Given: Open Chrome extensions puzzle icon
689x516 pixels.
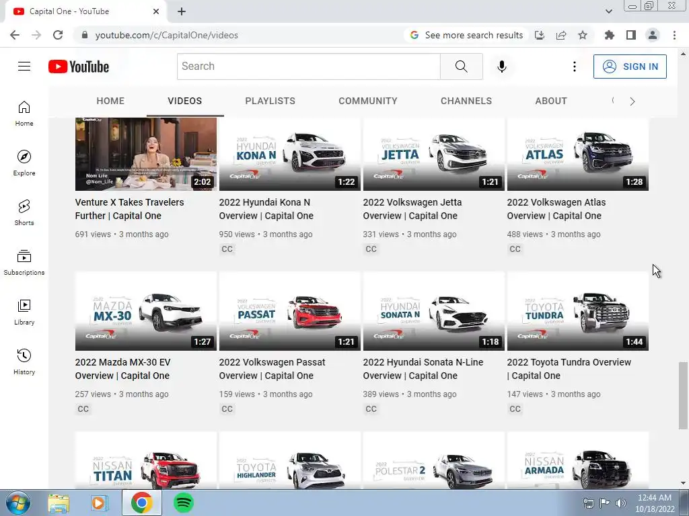Looking at the screenshot, I should pos(610,35).
